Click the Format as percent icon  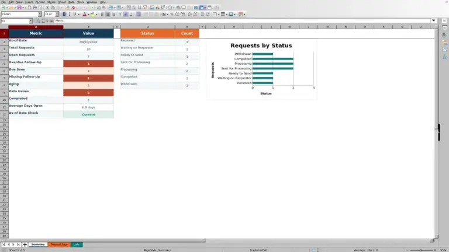pos(171,14)
